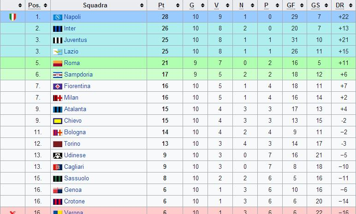The image size is (356, 214).
Task: Sort by Pt points column arrows
Action: (178, 5)
